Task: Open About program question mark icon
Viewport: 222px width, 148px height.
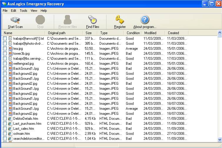Action: pos(145,19)
